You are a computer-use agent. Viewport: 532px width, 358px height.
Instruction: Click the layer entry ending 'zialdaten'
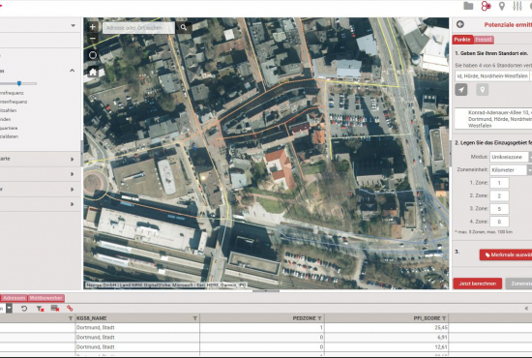pos(9,136)
